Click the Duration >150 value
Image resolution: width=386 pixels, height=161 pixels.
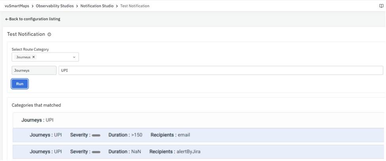point(136,135)
